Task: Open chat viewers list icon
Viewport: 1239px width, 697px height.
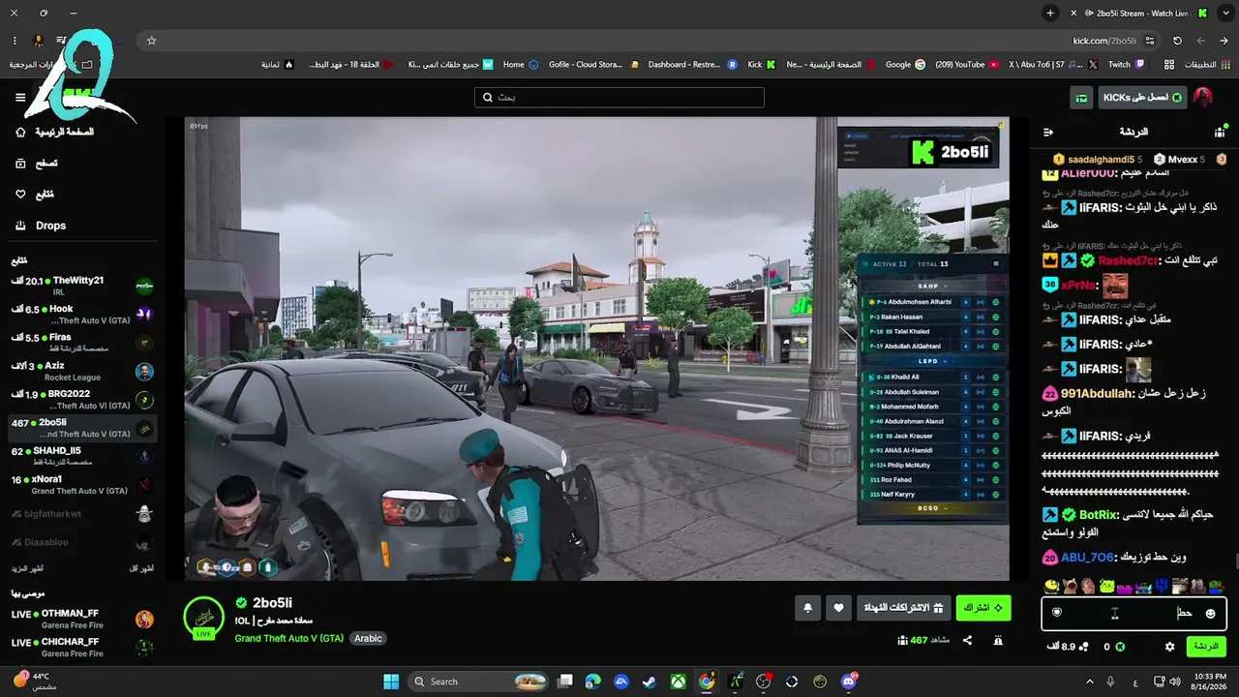Action: 1220,132
